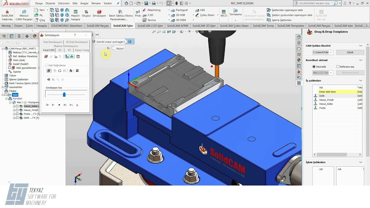Select the Çoklu Eksen operation
Viewport: 370px width, 208px height.
click(205, 15)
